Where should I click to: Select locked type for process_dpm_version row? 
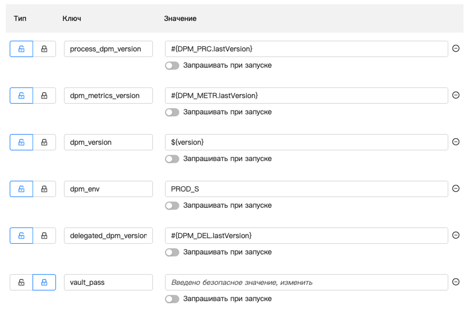coord(44,49)
